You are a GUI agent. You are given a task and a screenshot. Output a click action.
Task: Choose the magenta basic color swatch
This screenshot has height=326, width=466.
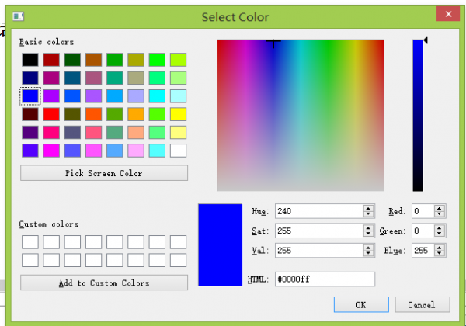point(51,151)
